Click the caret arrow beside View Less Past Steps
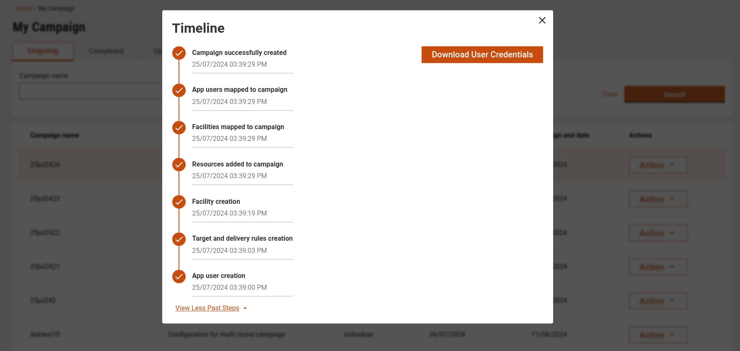740x351 pixels. click(x=245, y=308)
